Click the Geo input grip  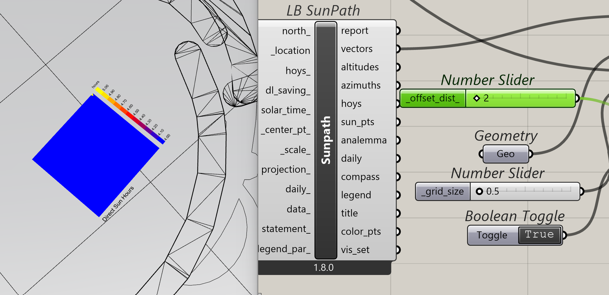tap(481, 154)
